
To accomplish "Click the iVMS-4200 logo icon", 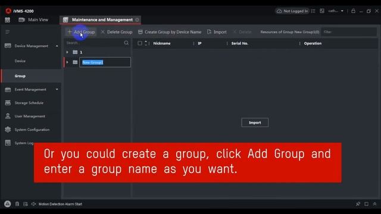I will pos(8,11).
